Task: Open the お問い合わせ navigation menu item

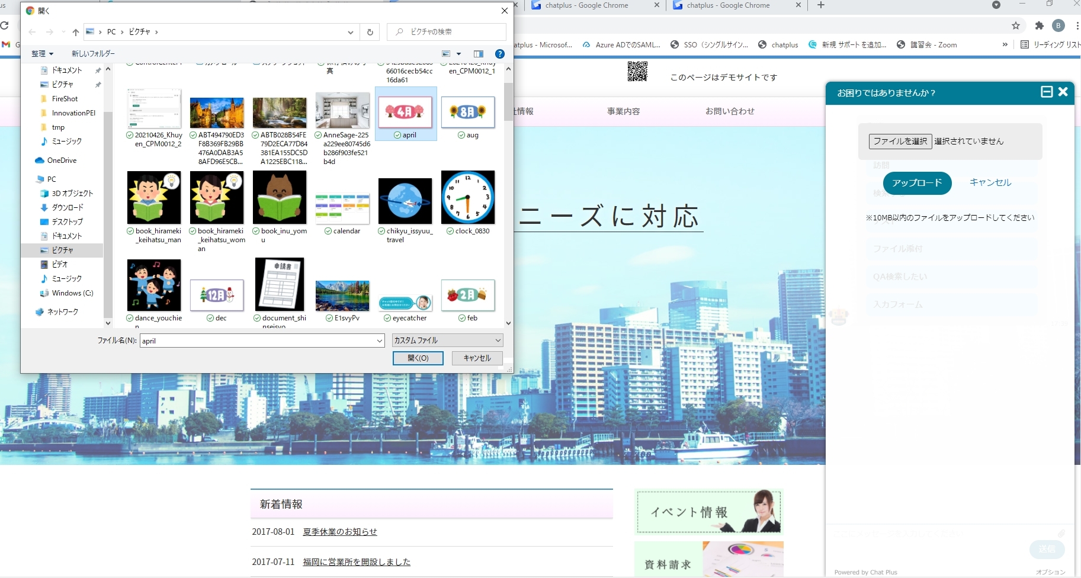Action: click(730, 111)
